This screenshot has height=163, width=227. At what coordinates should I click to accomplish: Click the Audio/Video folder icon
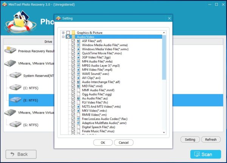(73, 37)
